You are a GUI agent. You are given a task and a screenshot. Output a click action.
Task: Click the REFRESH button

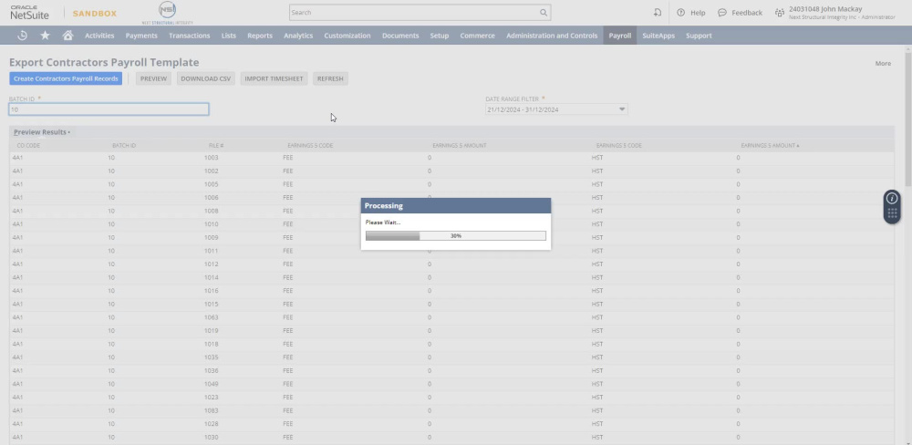click(x=330, y=78)
